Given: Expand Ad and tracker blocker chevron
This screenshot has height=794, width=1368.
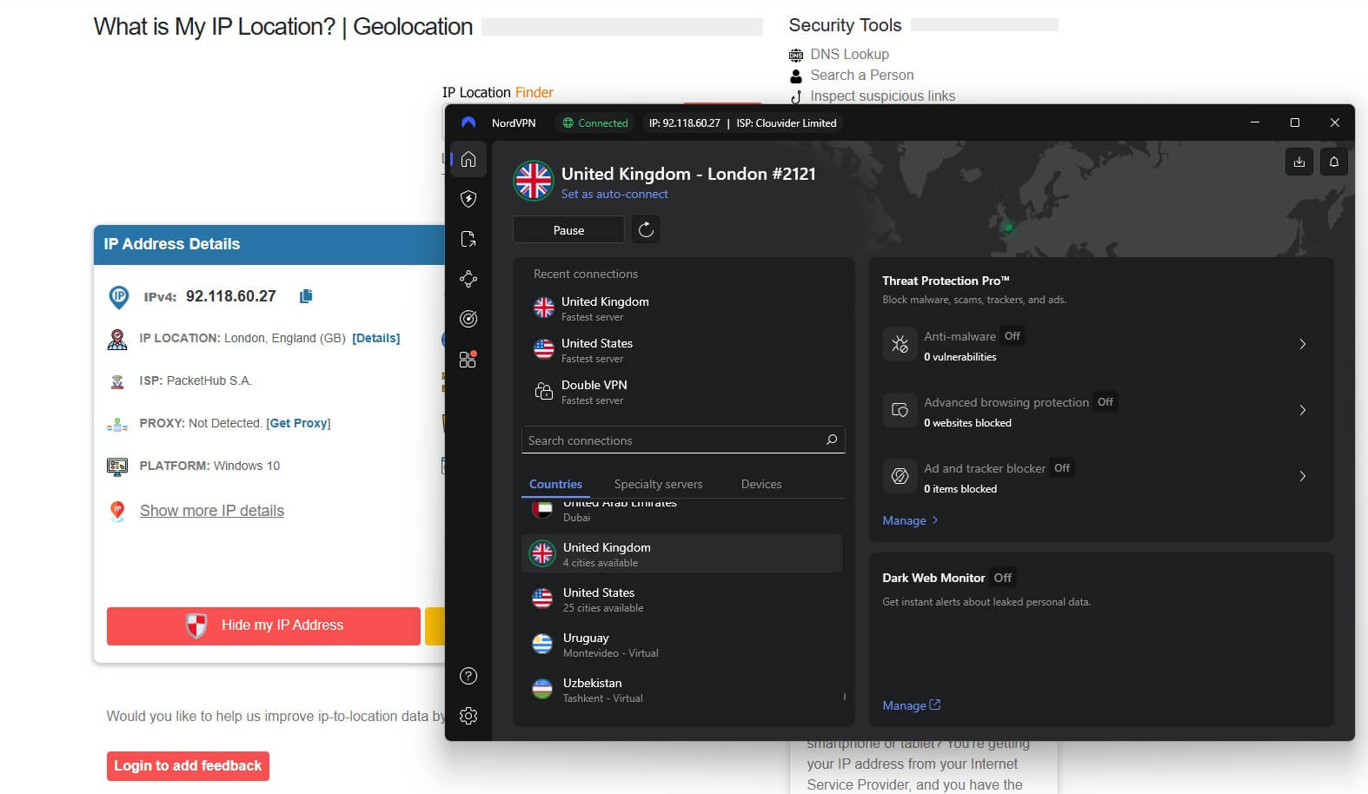Looking at the screenshot, I should (1302, 476).
